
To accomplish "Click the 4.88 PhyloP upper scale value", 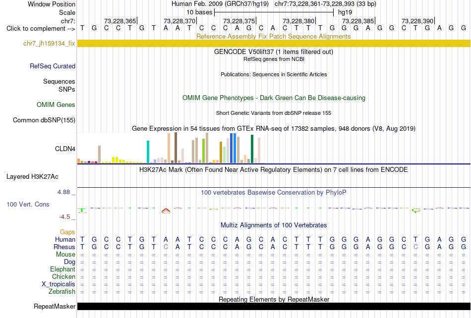I will point(63,192).
